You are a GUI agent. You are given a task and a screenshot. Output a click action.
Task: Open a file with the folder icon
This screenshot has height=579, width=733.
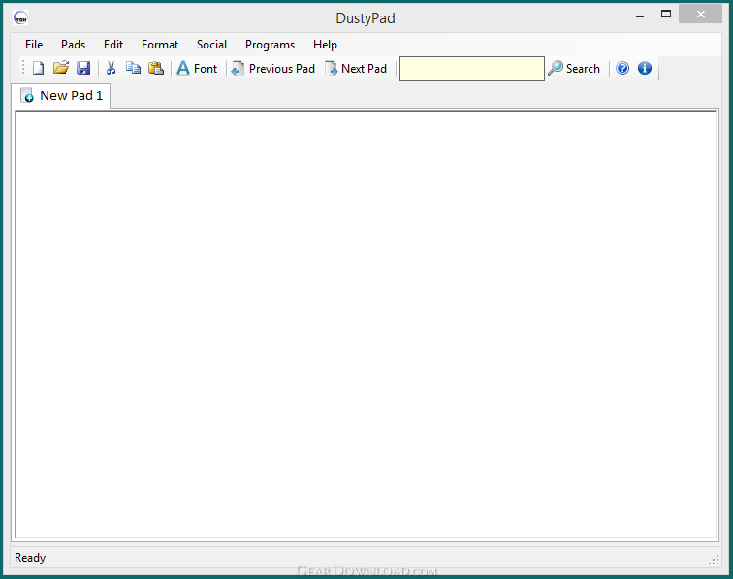(61, 68)
